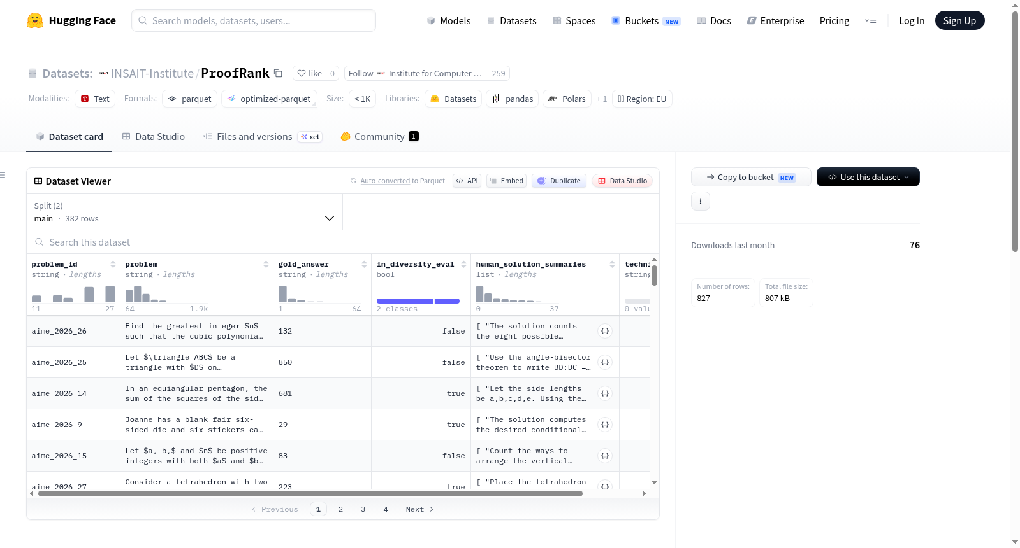Open Buckets in top navigation
The height and width of the screenshot is (548, 1020).
pyautogui.click(x=646, y=20)
